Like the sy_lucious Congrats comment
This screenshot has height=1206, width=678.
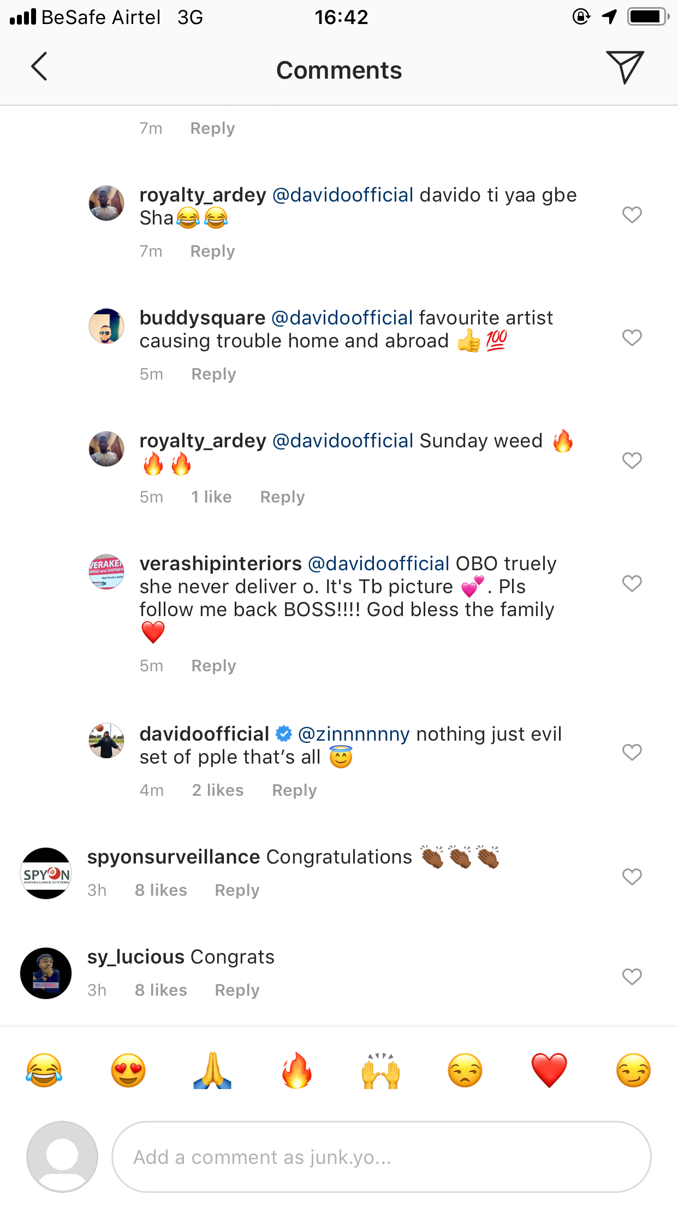pos(632,976)
